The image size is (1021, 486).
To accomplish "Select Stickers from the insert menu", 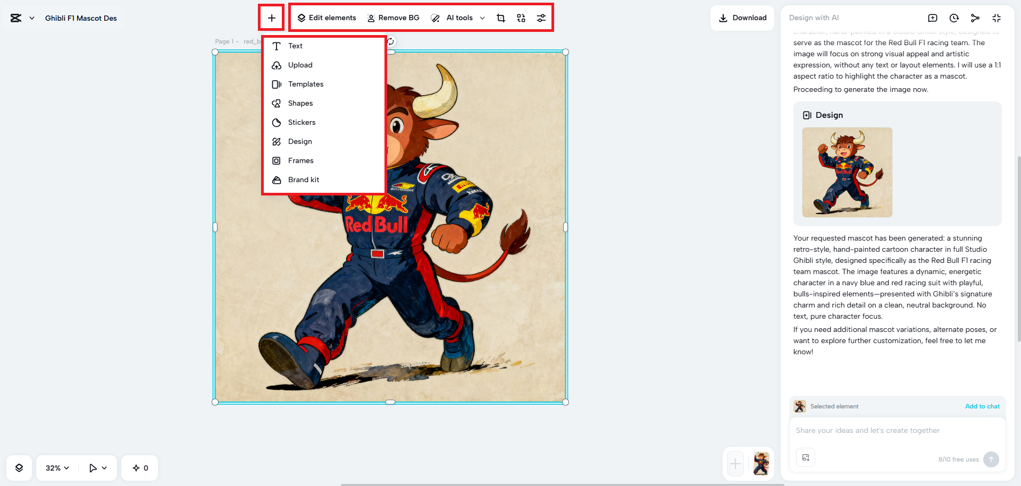I will pyautogui.click(x=302, y=122).
